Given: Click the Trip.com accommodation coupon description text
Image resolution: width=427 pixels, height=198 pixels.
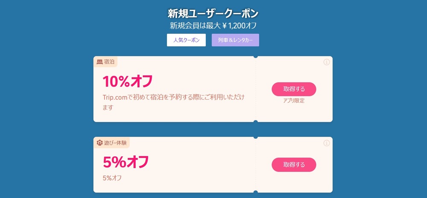Looking at the screenshot, I should (x=173, y=102).
